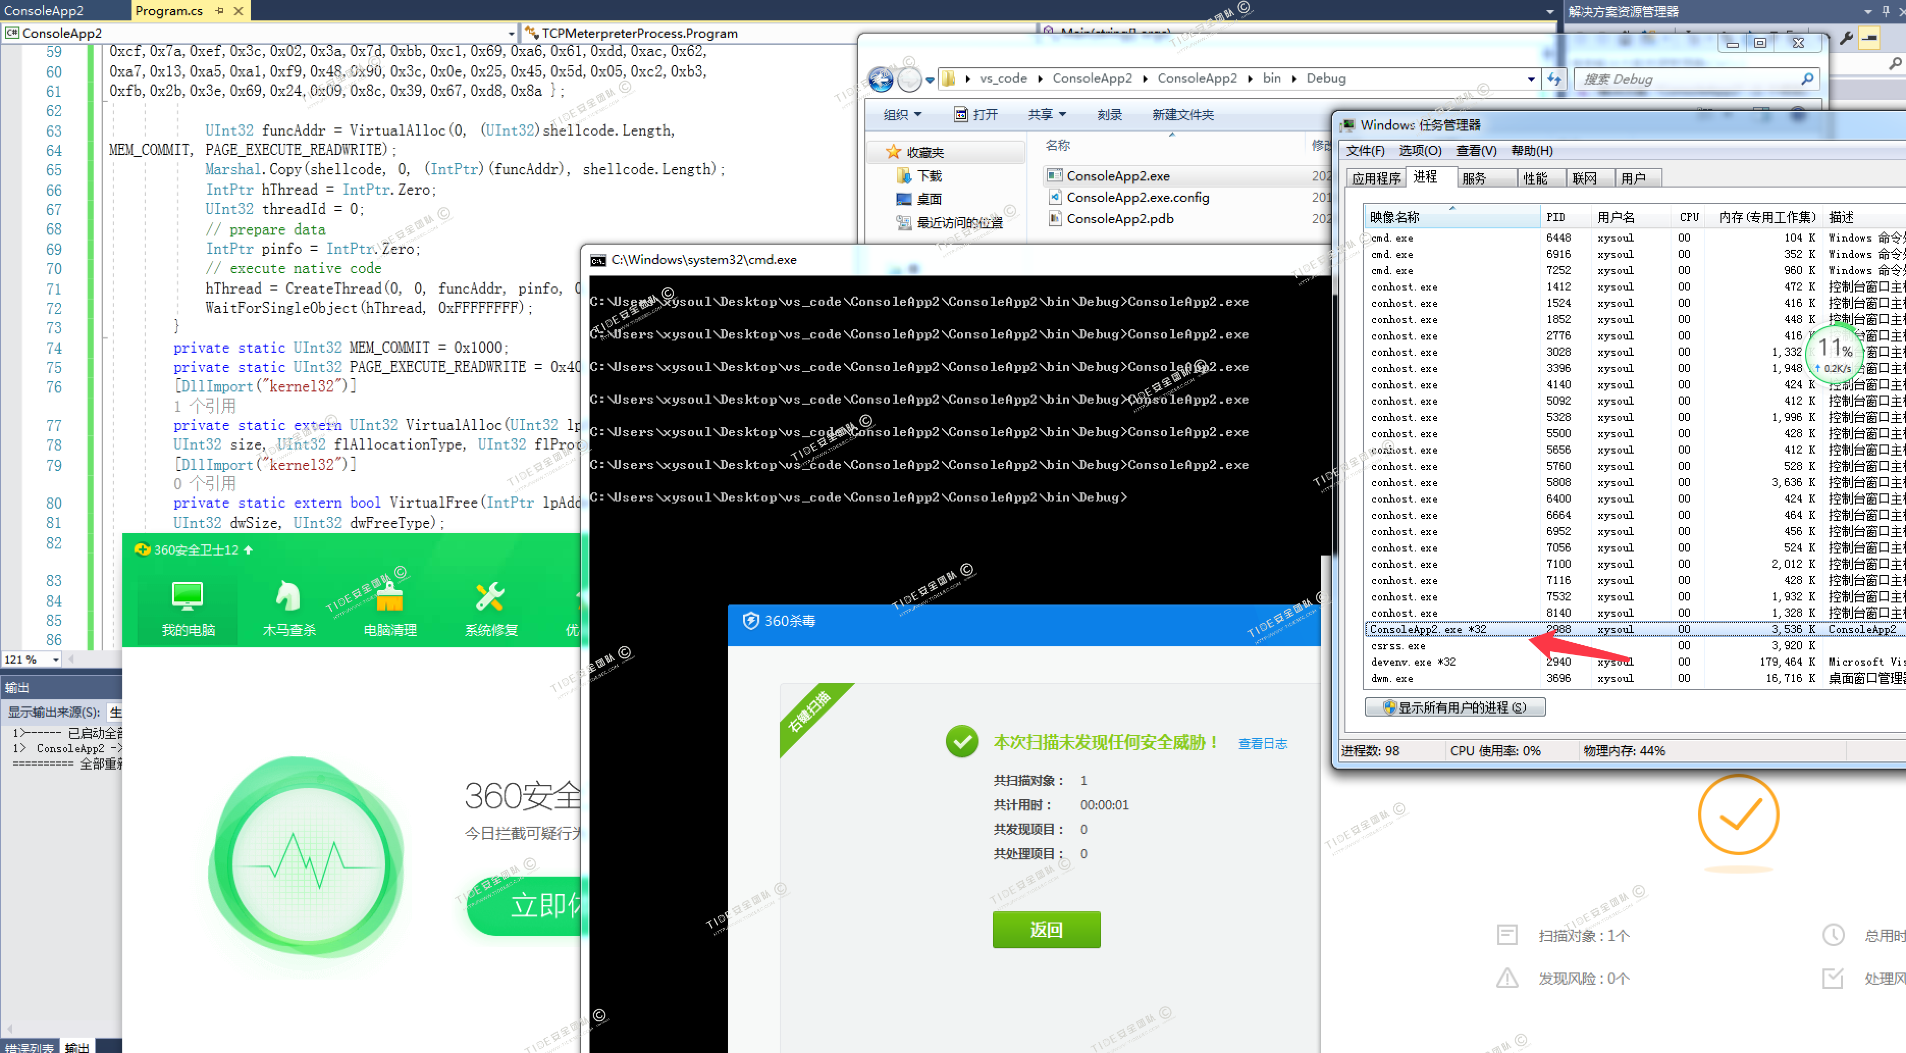The image size is (1906, 1053).
Task: Click the 收藏夹 star icon
Action: point(893,152)
